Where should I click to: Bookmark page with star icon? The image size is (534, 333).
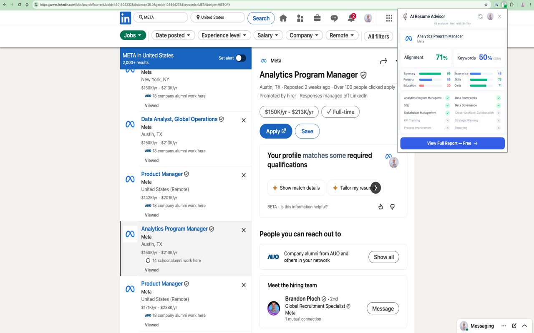(486, 5)
